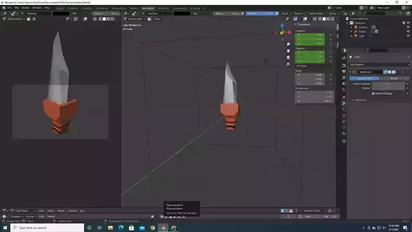
Task: Open the Add Modifier dropdown
Action: [379, 65]
